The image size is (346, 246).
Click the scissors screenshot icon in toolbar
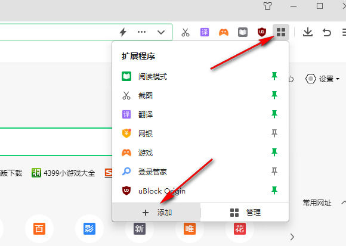point(186,32)
